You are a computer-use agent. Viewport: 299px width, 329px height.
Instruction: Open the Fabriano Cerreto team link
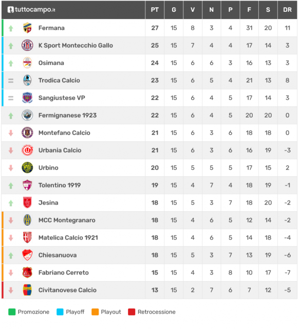click(x=64, y=272)
